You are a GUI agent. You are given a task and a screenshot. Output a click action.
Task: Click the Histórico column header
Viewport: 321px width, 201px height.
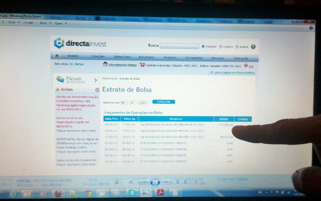(176, 119)
